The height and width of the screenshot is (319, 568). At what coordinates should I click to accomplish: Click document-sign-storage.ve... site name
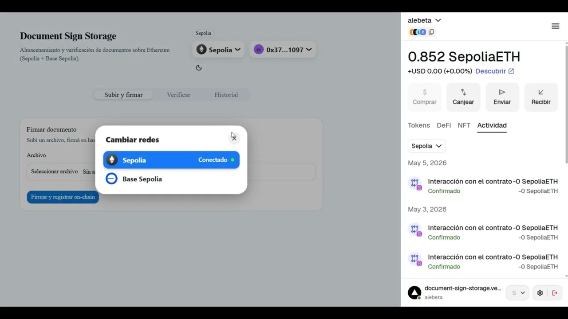pyautogui.click(x=463, y=288)
